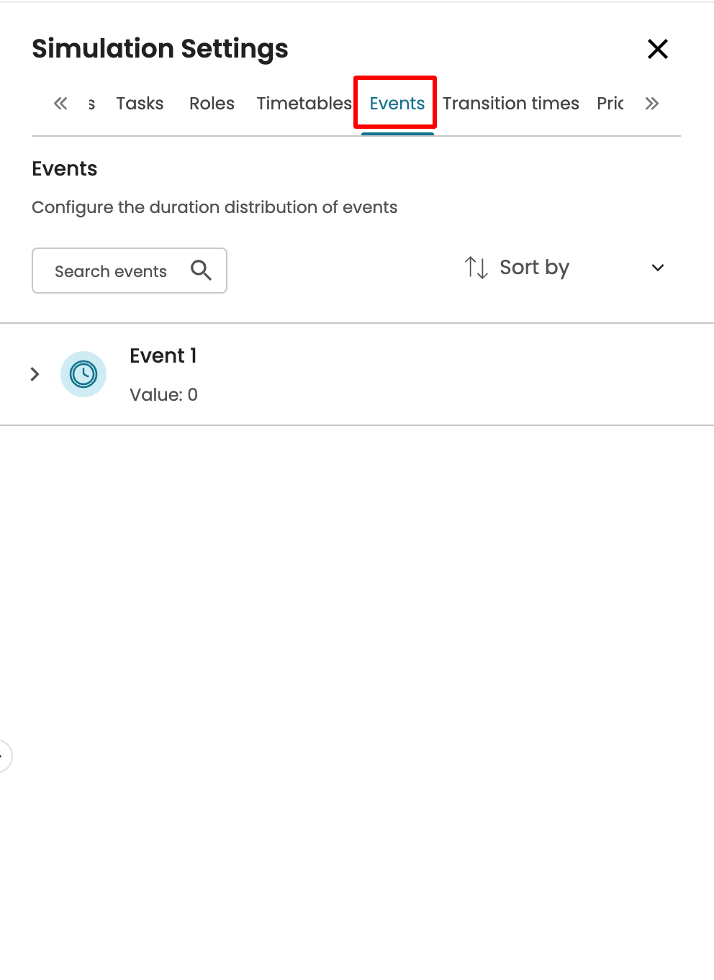The height and width of the screenshot is (980, 714).
Task: Select the cut-off tab left of Tasks
Action: coord(91,104)
